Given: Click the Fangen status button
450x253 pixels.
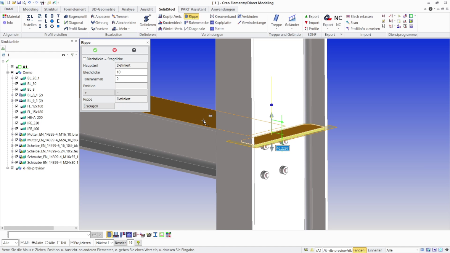Looking at the screenshot, I should tap(359, 250).
